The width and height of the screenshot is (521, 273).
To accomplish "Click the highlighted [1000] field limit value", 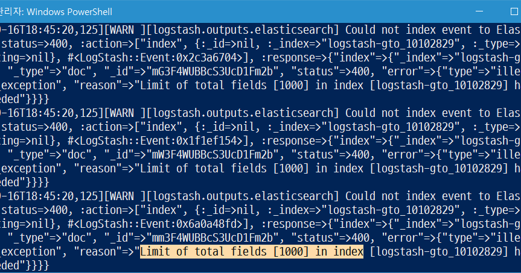I will pos(292,251).
